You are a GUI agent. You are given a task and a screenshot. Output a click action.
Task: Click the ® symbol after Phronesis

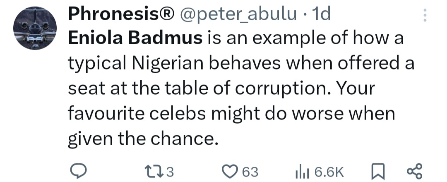(165, 15)
